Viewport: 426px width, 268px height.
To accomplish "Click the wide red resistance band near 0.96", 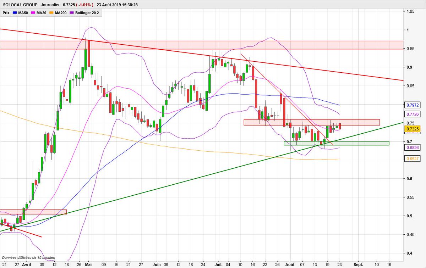I will [x=202, y=45].
